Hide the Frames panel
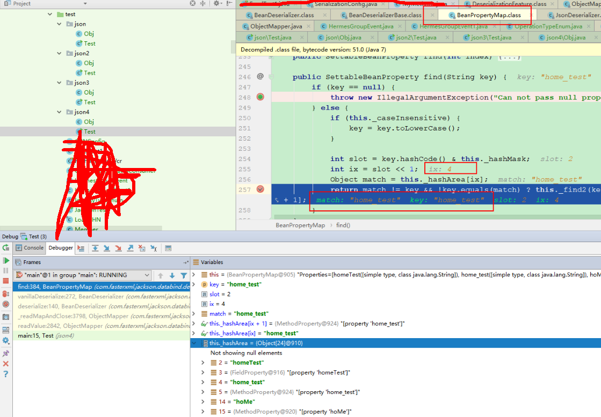The height and width of the screenshot is (417, 601). (186, 262)
